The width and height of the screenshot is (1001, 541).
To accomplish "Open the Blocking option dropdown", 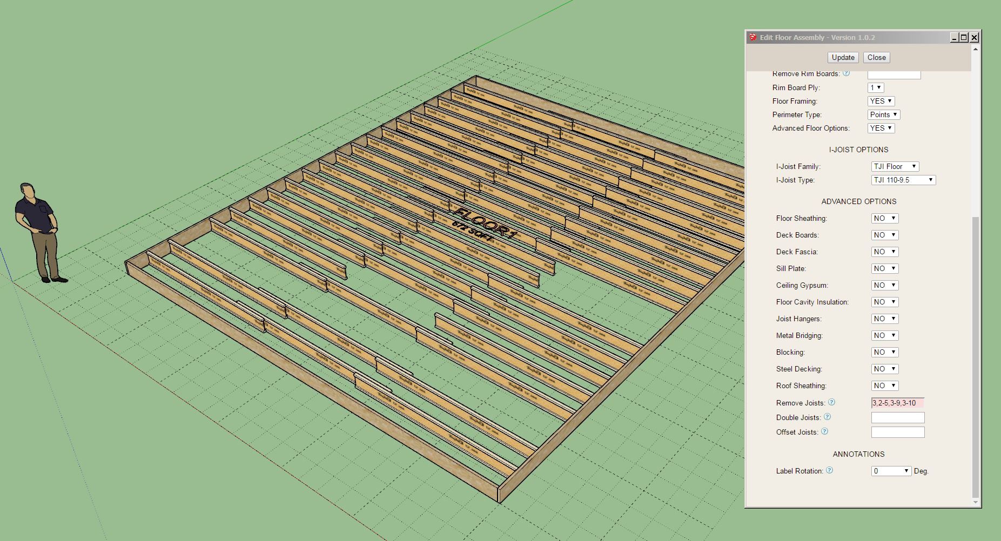I will coord(884,352).
